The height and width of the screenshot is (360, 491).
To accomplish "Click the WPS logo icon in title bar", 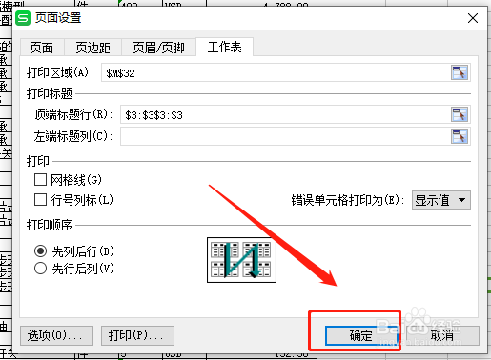I will click(x=23, y=18).
